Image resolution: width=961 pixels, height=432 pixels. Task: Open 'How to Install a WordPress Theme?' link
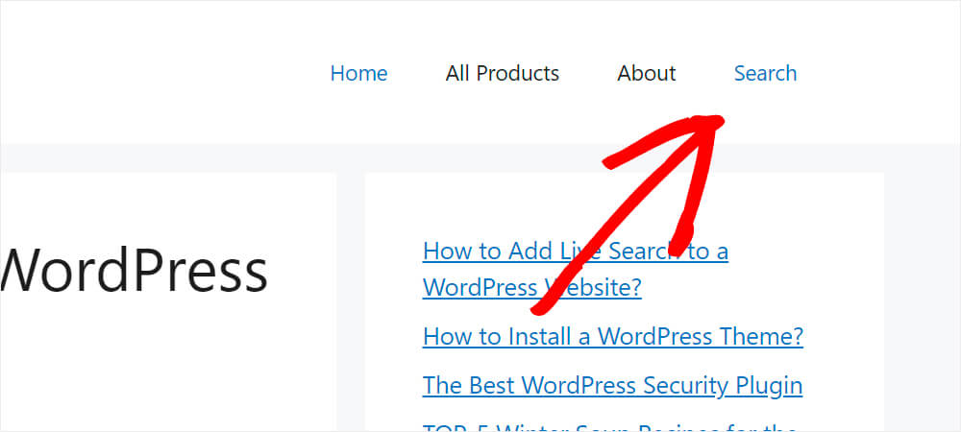[613, 336]
